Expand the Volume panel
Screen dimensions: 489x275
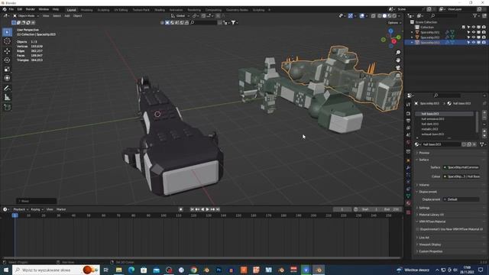pyautogui.click(x=423, y=185)
